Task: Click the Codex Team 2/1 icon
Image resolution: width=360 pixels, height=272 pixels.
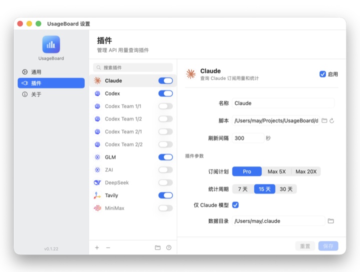Action: click(x=97, y=132)
